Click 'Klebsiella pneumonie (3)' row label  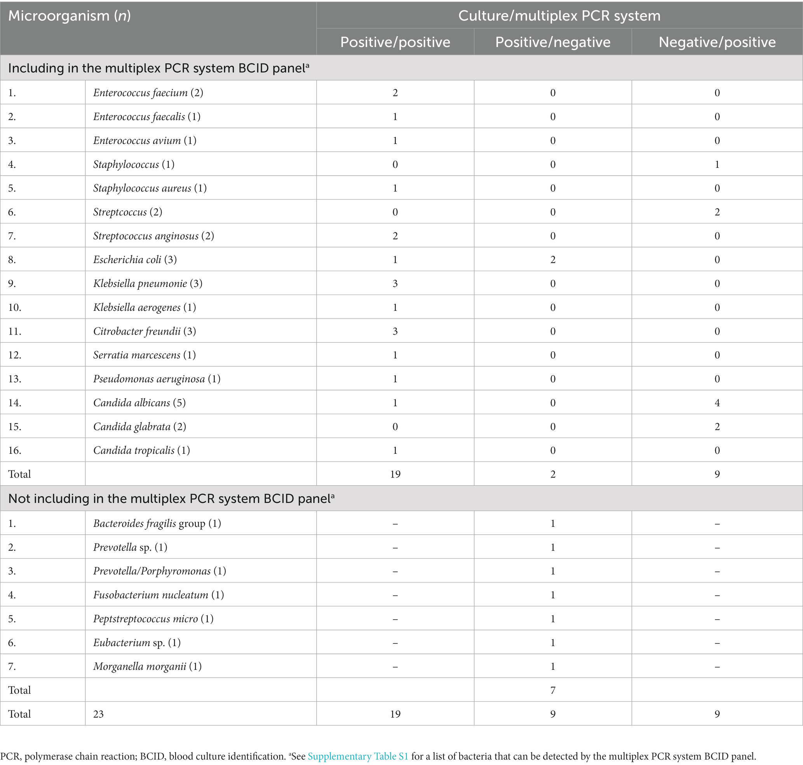point(148,284)
